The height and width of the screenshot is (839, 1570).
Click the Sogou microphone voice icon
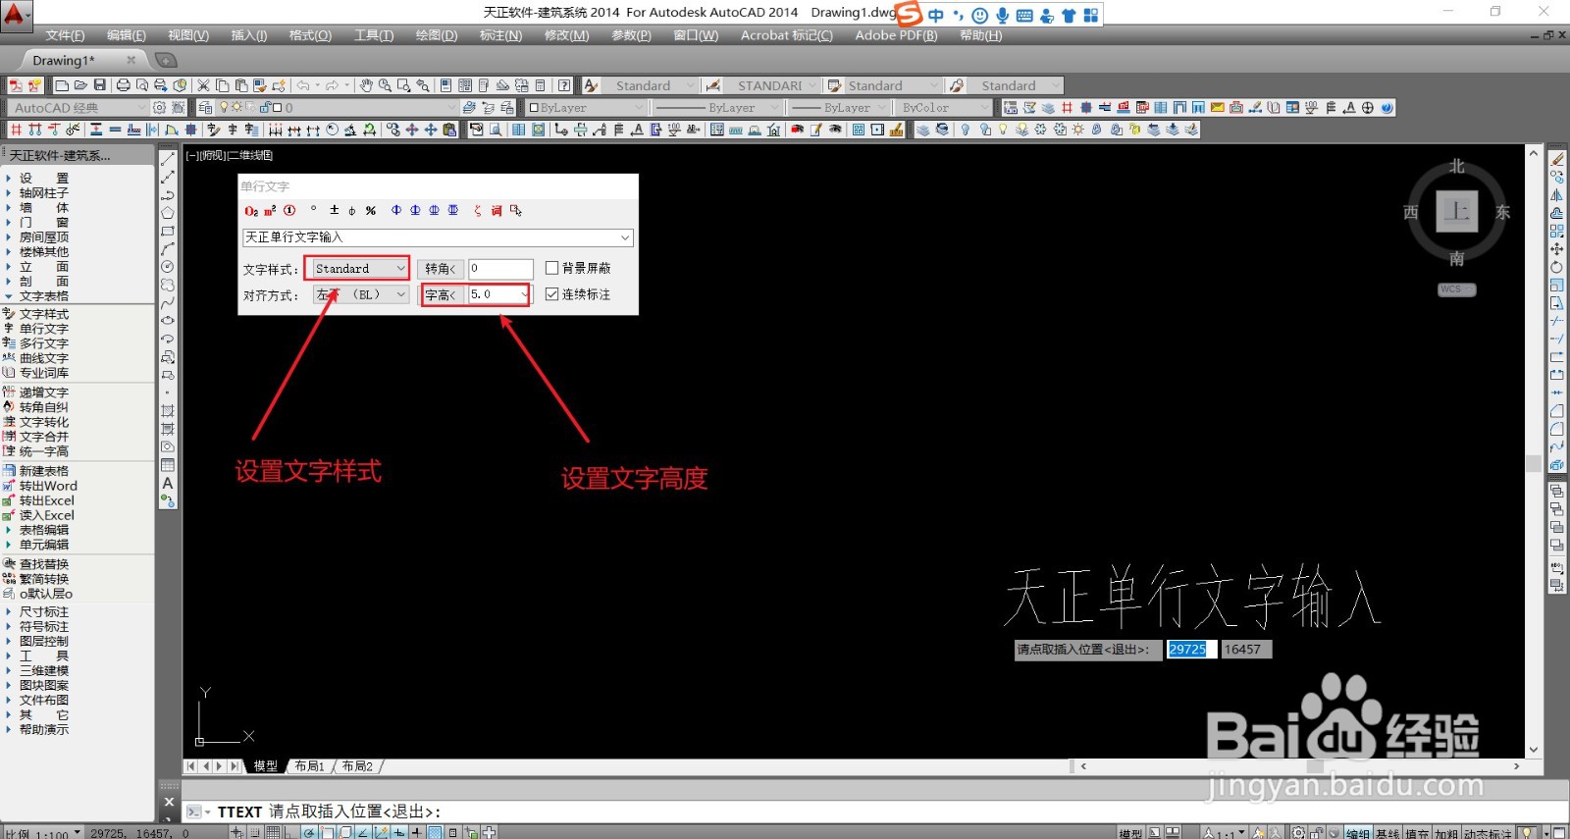click(x=1002, y=16)
